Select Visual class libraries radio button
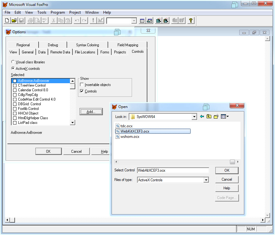Image resolution: width=275 pixels, height=235 pixels. (x=13, y=62)
